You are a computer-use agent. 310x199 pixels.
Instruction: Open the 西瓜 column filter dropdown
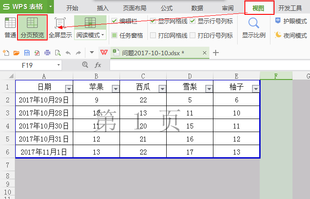pyautogui.click(x=162, y=89)
